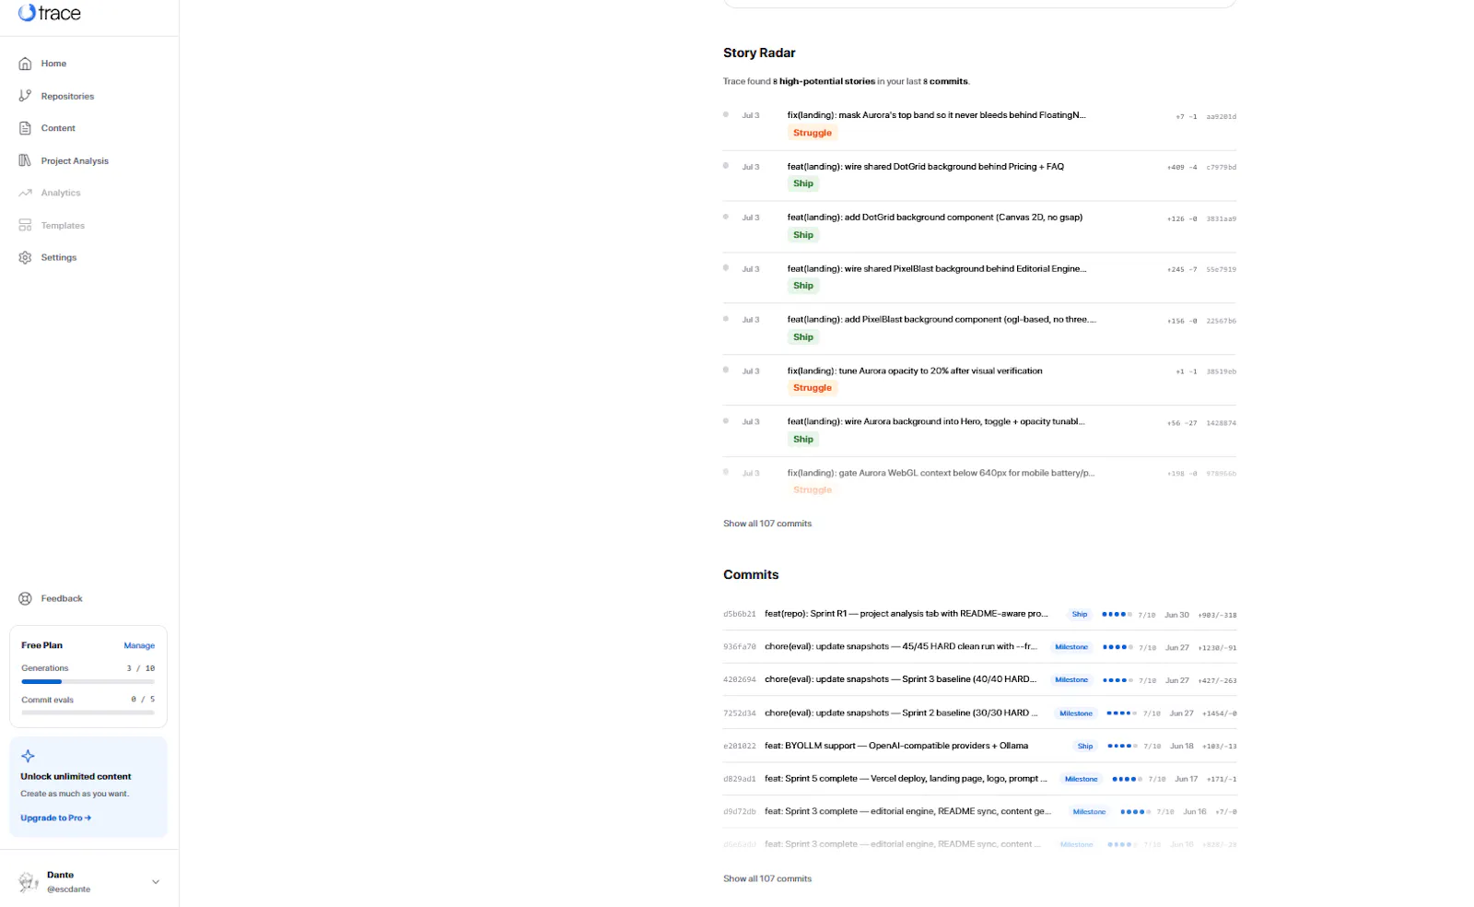The height and width of the screenshot is (907, 1474).
Task: Open story 'add DotGrid background component'
Action: [934, 218]
